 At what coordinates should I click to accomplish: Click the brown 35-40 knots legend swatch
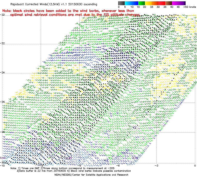(x=168, y=3)
